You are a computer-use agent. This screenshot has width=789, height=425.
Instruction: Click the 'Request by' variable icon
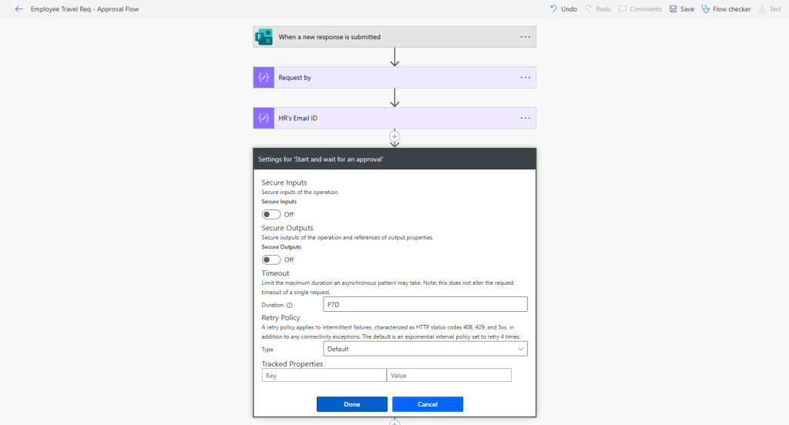(264, 78)
